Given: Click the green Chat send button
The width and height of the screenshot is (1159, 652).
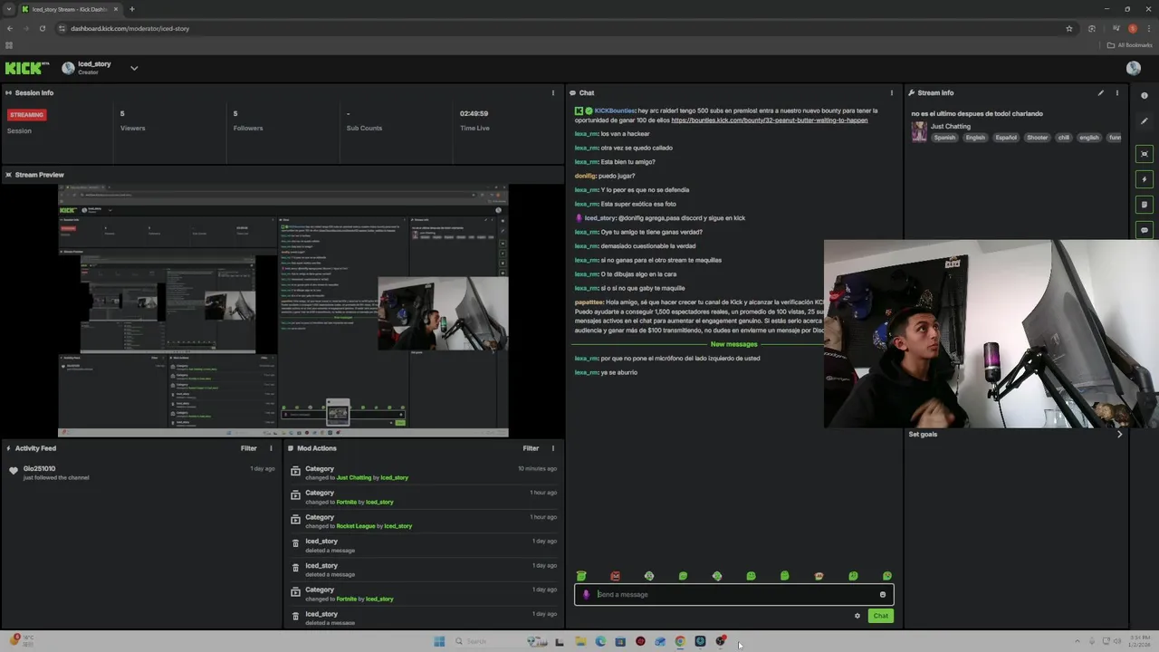Looking at the screenshot, I should pos(881,616).
